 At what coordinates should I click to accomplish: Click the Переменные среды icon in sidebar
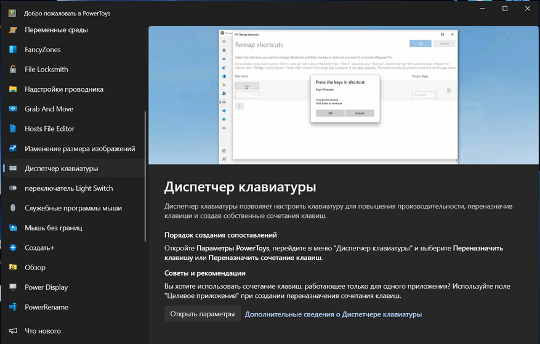pyautogui.click(x=13, y=30)
